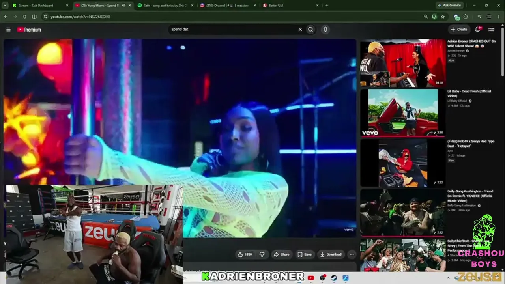This screenshot has height=284, width=505.
Task: Bookmark this page with the star
Action: (x=443, y=17)
